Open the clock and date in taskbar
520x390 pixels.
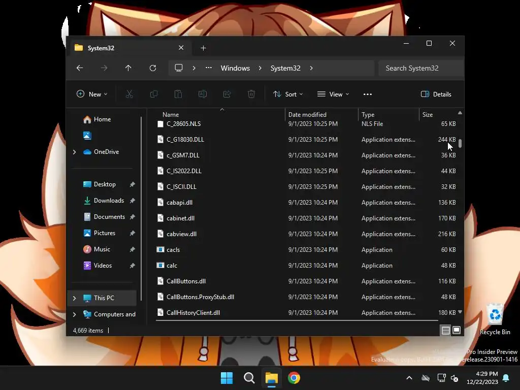click(x=482, y=378)
